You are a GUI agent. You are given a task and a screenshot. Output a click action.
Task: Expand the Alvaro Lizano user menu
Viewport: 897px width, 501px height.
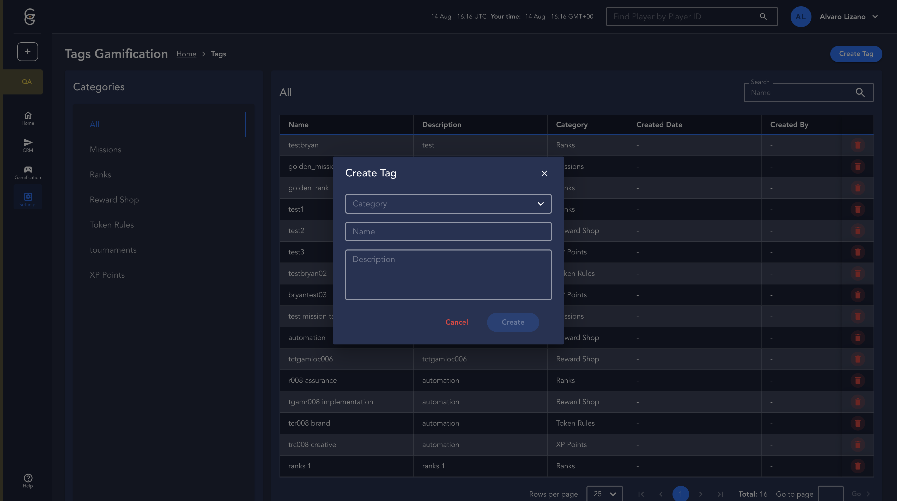pyautogui.click(x=875, y=16)
